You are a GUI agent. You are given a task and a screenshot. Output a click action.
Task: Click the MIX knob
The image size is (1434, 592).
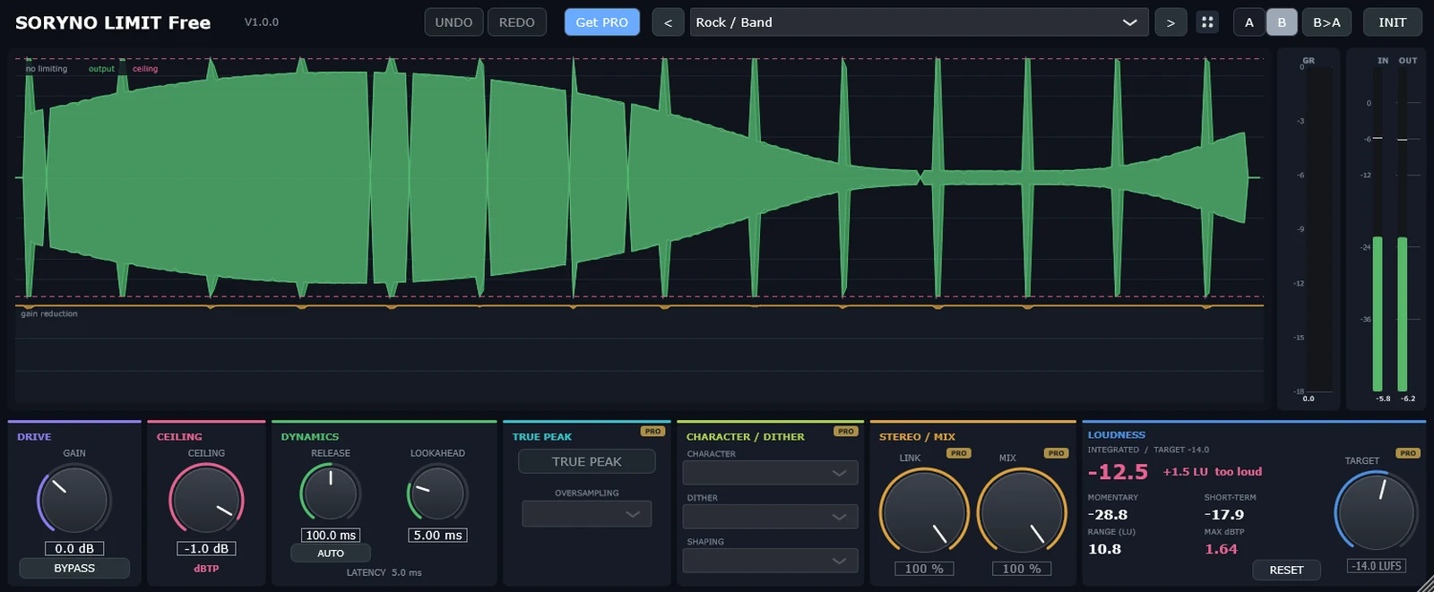(1022, 512)
